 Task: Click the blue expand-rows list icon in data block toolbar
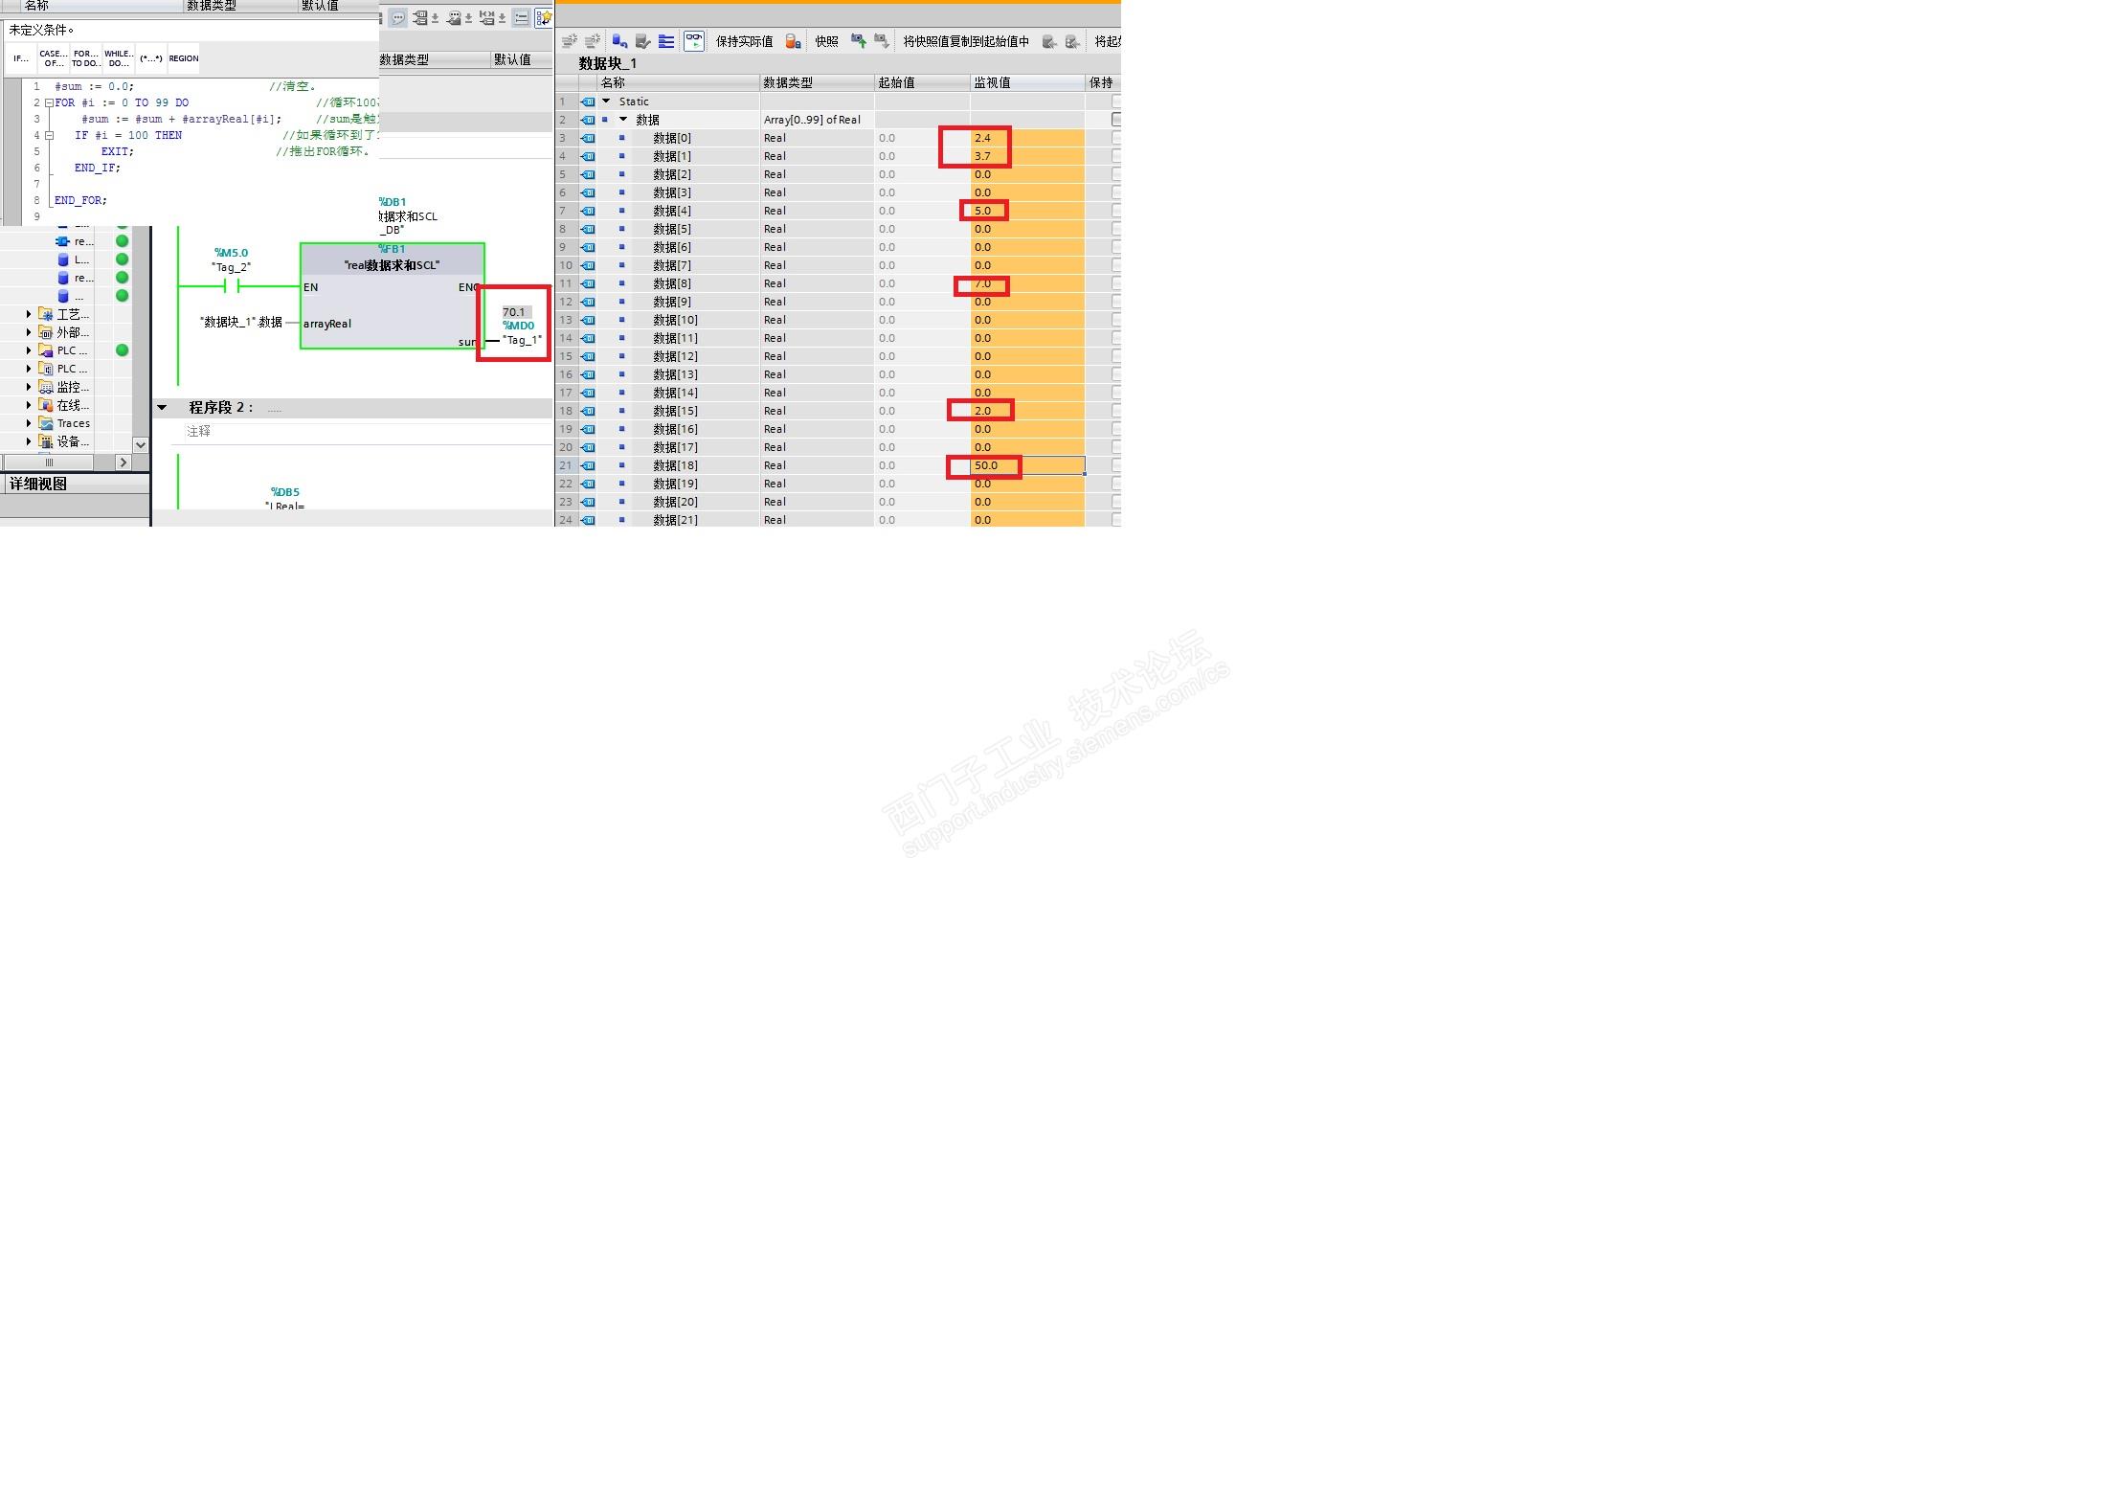(667, 41)
